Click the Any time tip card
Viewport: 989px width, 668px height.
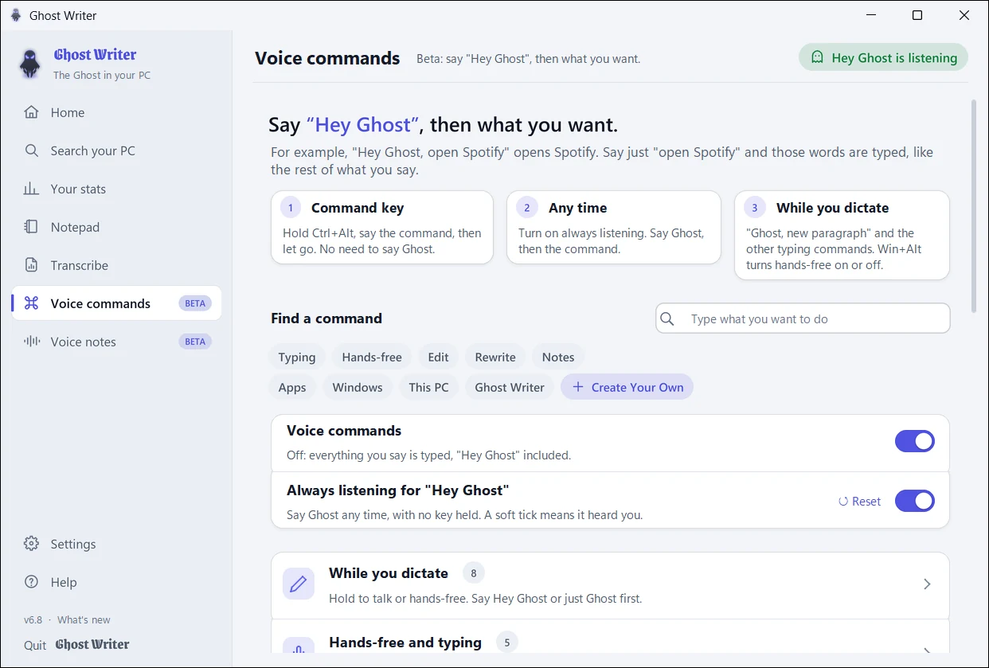click(614, 227)
